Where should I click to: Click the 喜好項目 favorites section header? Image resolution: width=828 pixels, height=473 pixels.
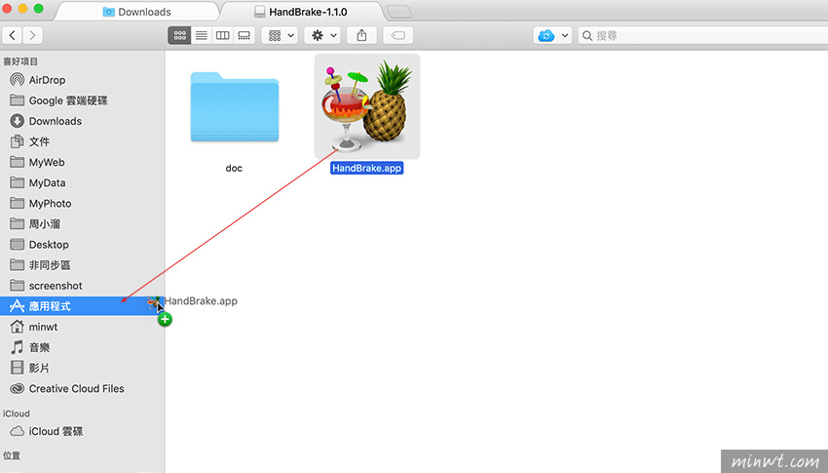(x=20, y=61)
